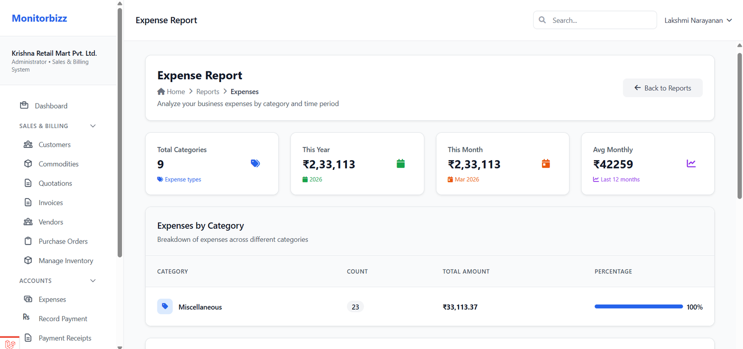Click the PERCENTAGE column header
Viewport: 743px width, 349px height.
click(x=613, y=271)
